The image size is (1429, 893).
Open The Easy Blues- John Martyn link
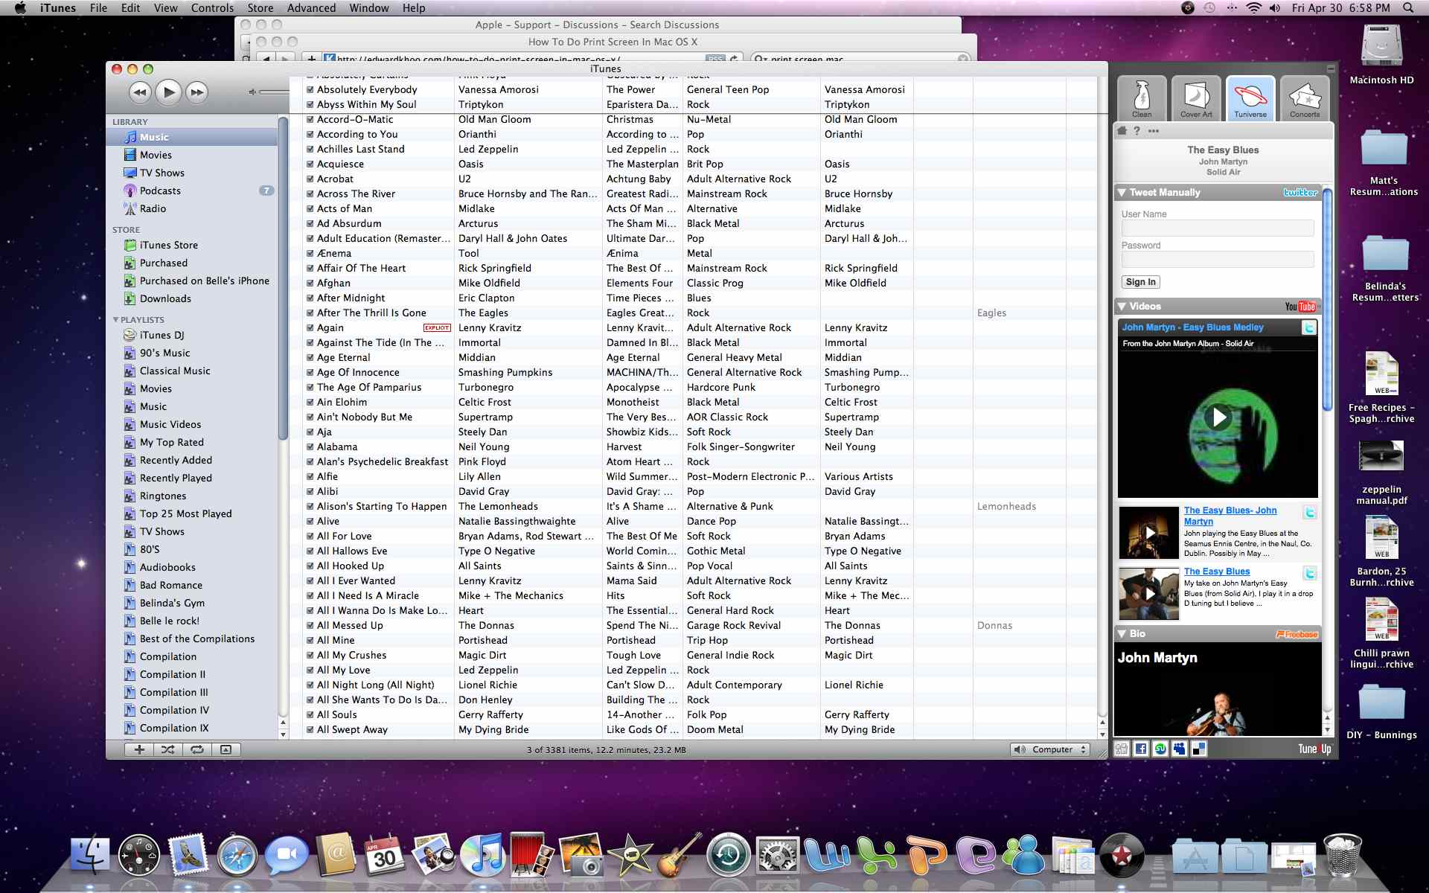1230,516
